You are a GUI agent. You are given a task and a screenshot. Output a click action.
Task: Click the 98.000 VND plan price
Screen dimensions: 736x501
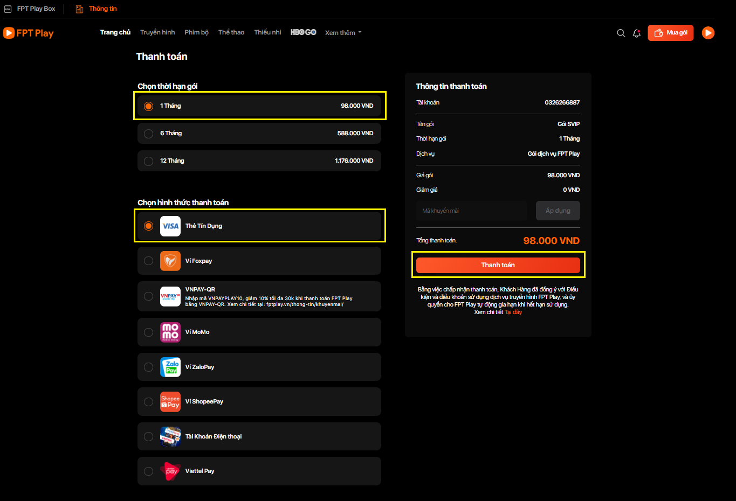click(357, 106)
